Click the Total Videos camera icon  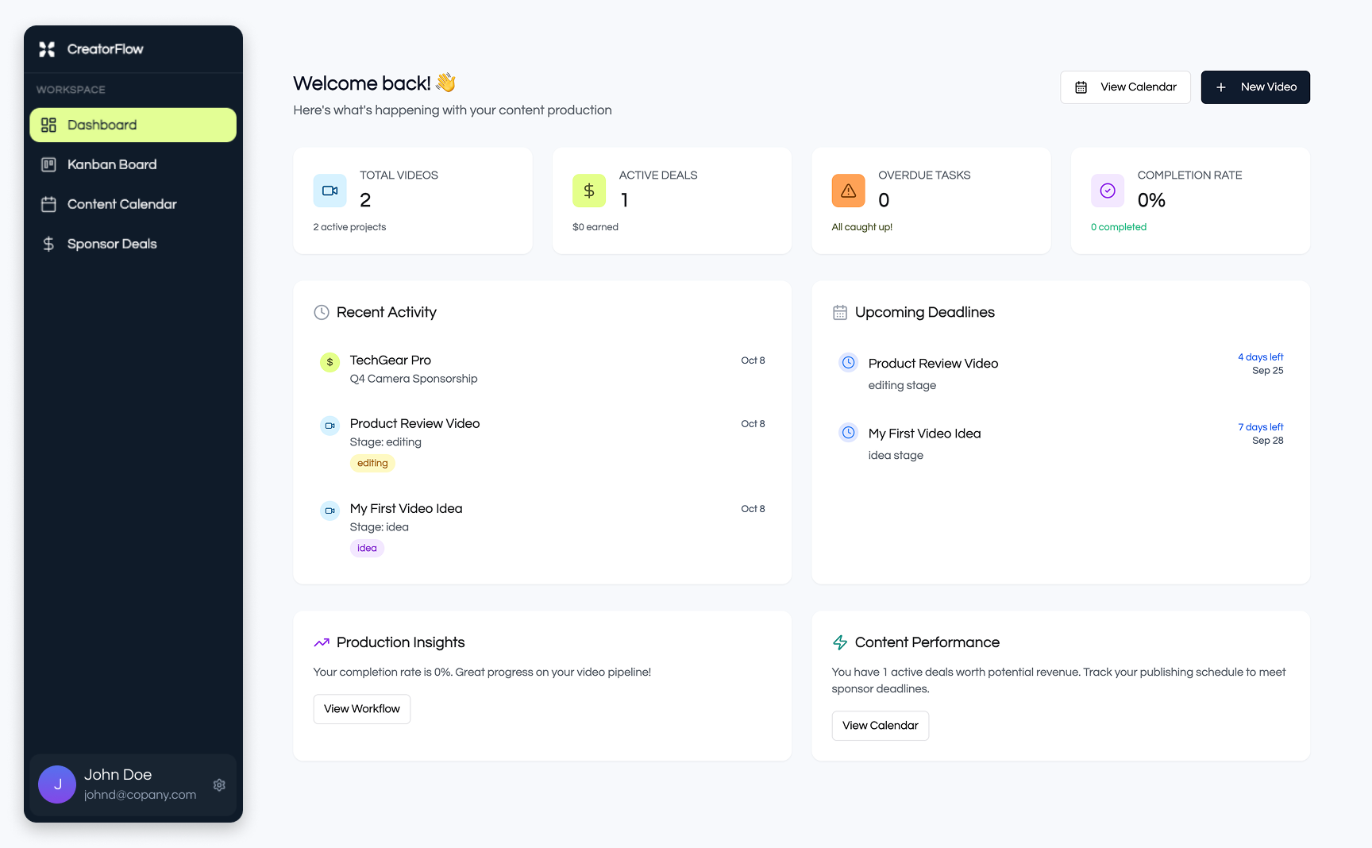(x=330, y=191)
